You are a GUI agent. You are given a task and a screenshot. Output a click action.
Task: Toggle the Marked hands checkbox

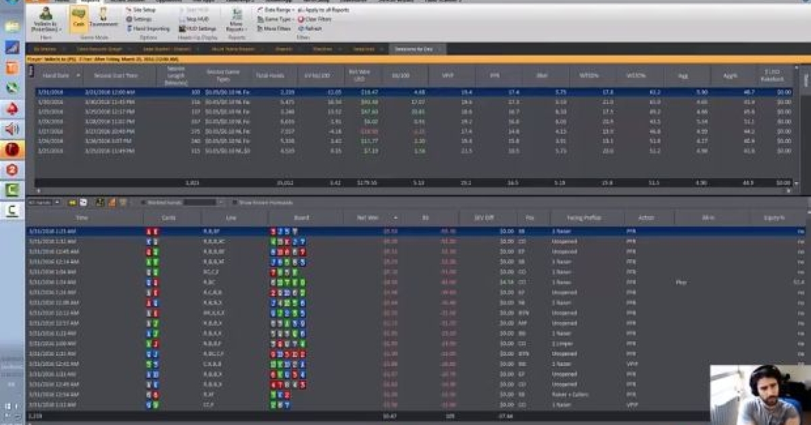pos(143,202)
